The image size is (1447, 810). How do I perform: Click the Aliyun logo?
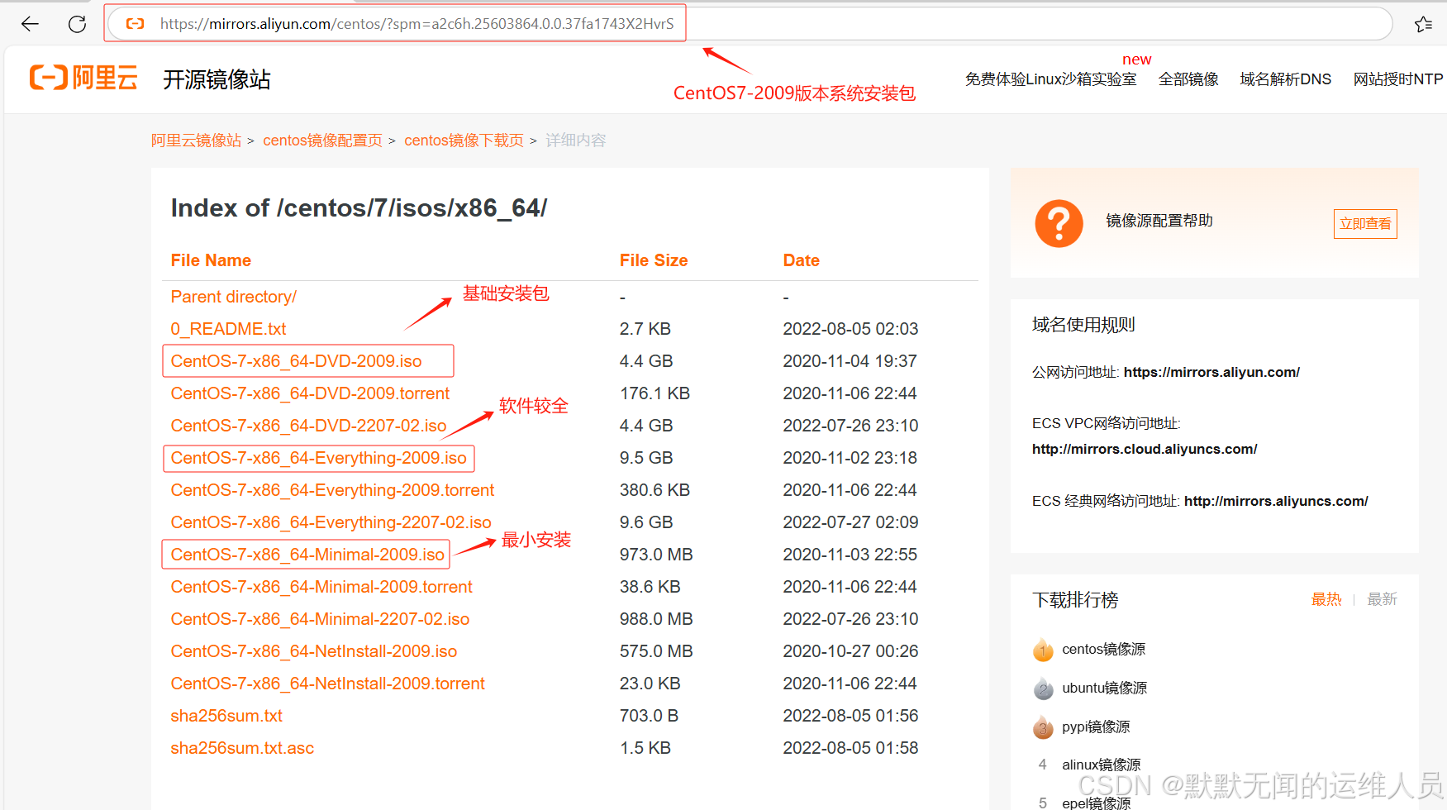coord(83,78)
